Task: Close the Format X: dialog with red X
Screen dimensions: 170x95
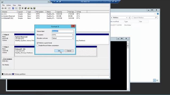Action: pos(73,26)
